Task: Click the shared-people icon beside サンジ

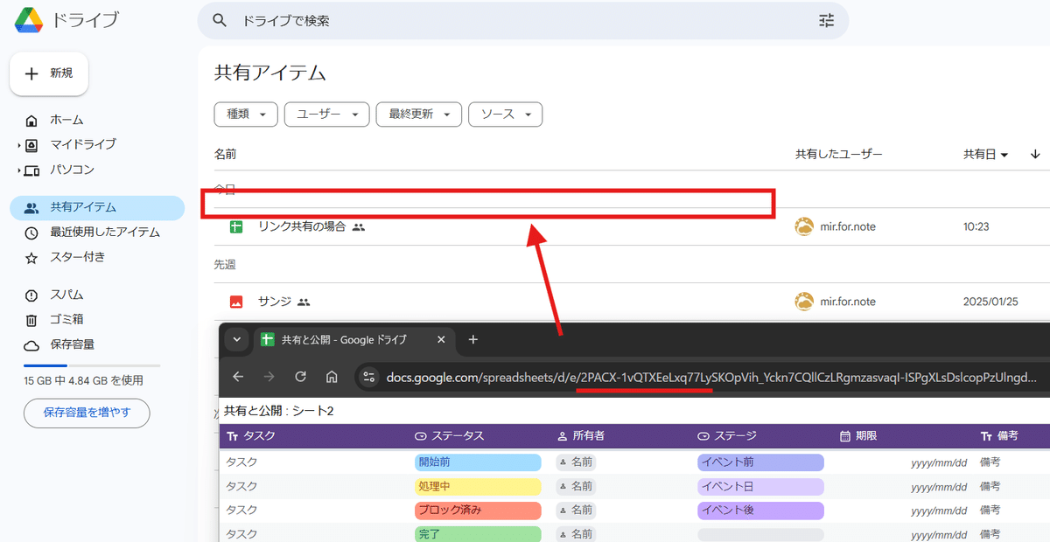Action: 304,302
